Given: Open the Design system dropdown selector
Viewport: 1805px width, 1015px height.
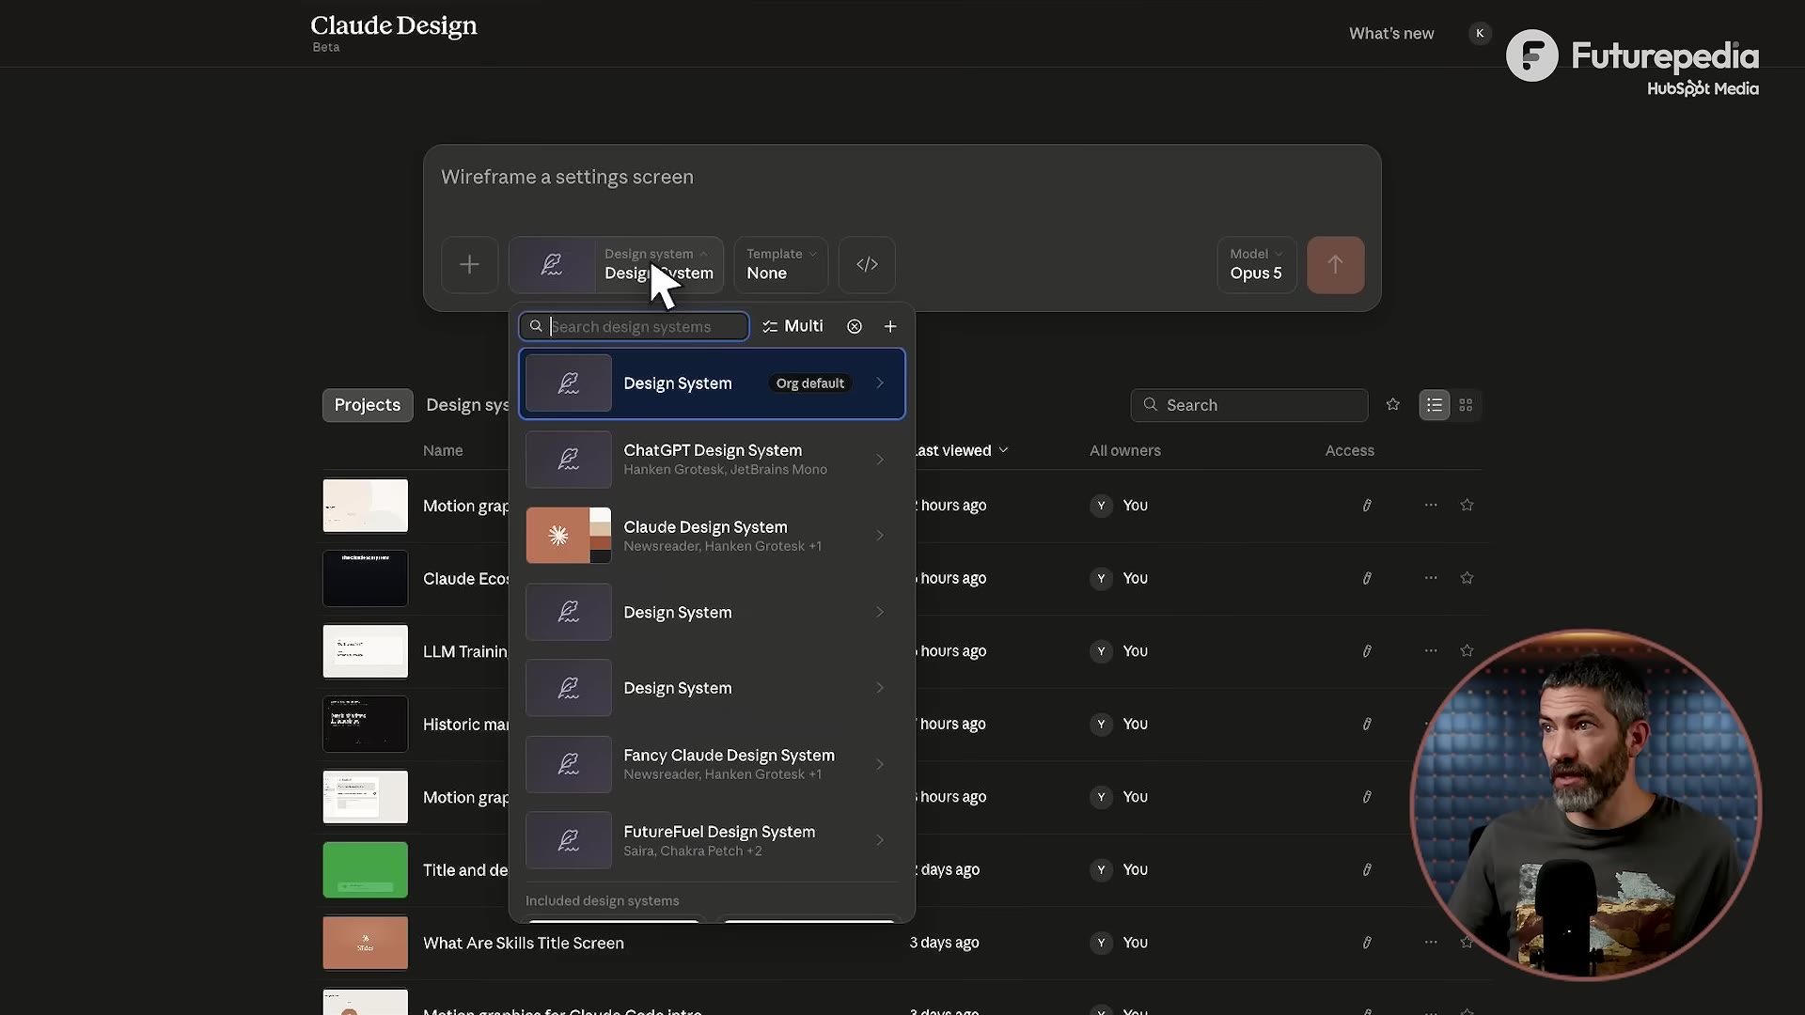Looking at the screenshot, I should pyautogui.click(x=616, y=265).
